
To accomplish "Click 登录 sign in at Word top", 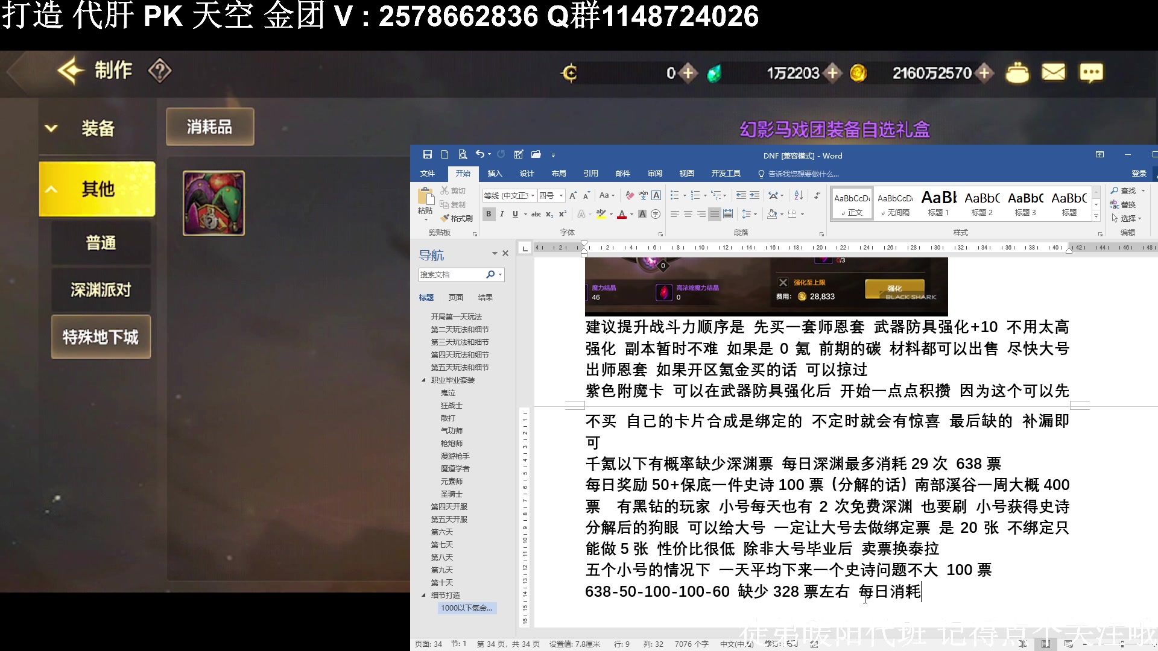I will coord(1139,174).
